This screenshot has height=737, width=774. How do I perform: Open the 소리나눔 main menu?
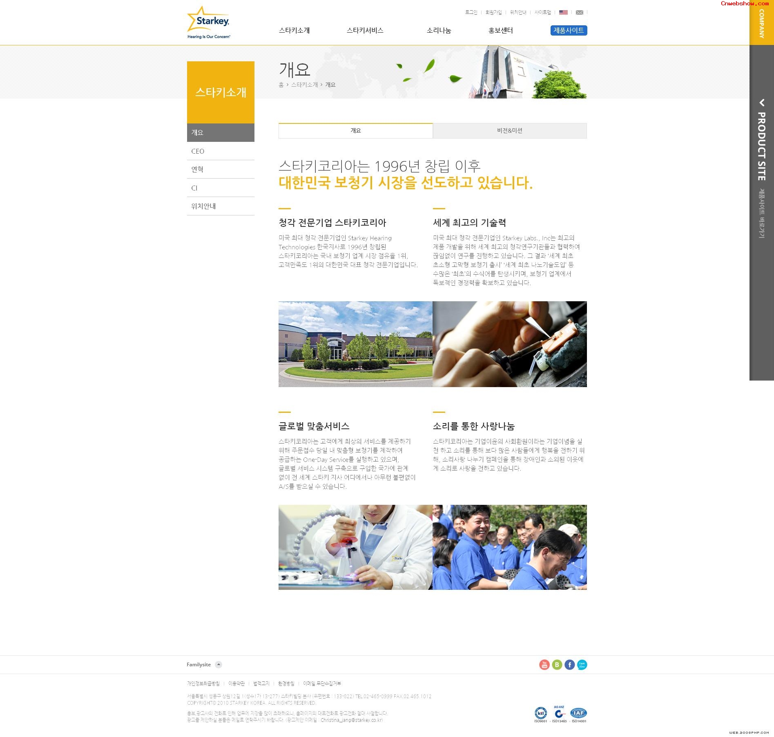pos(439,30)
